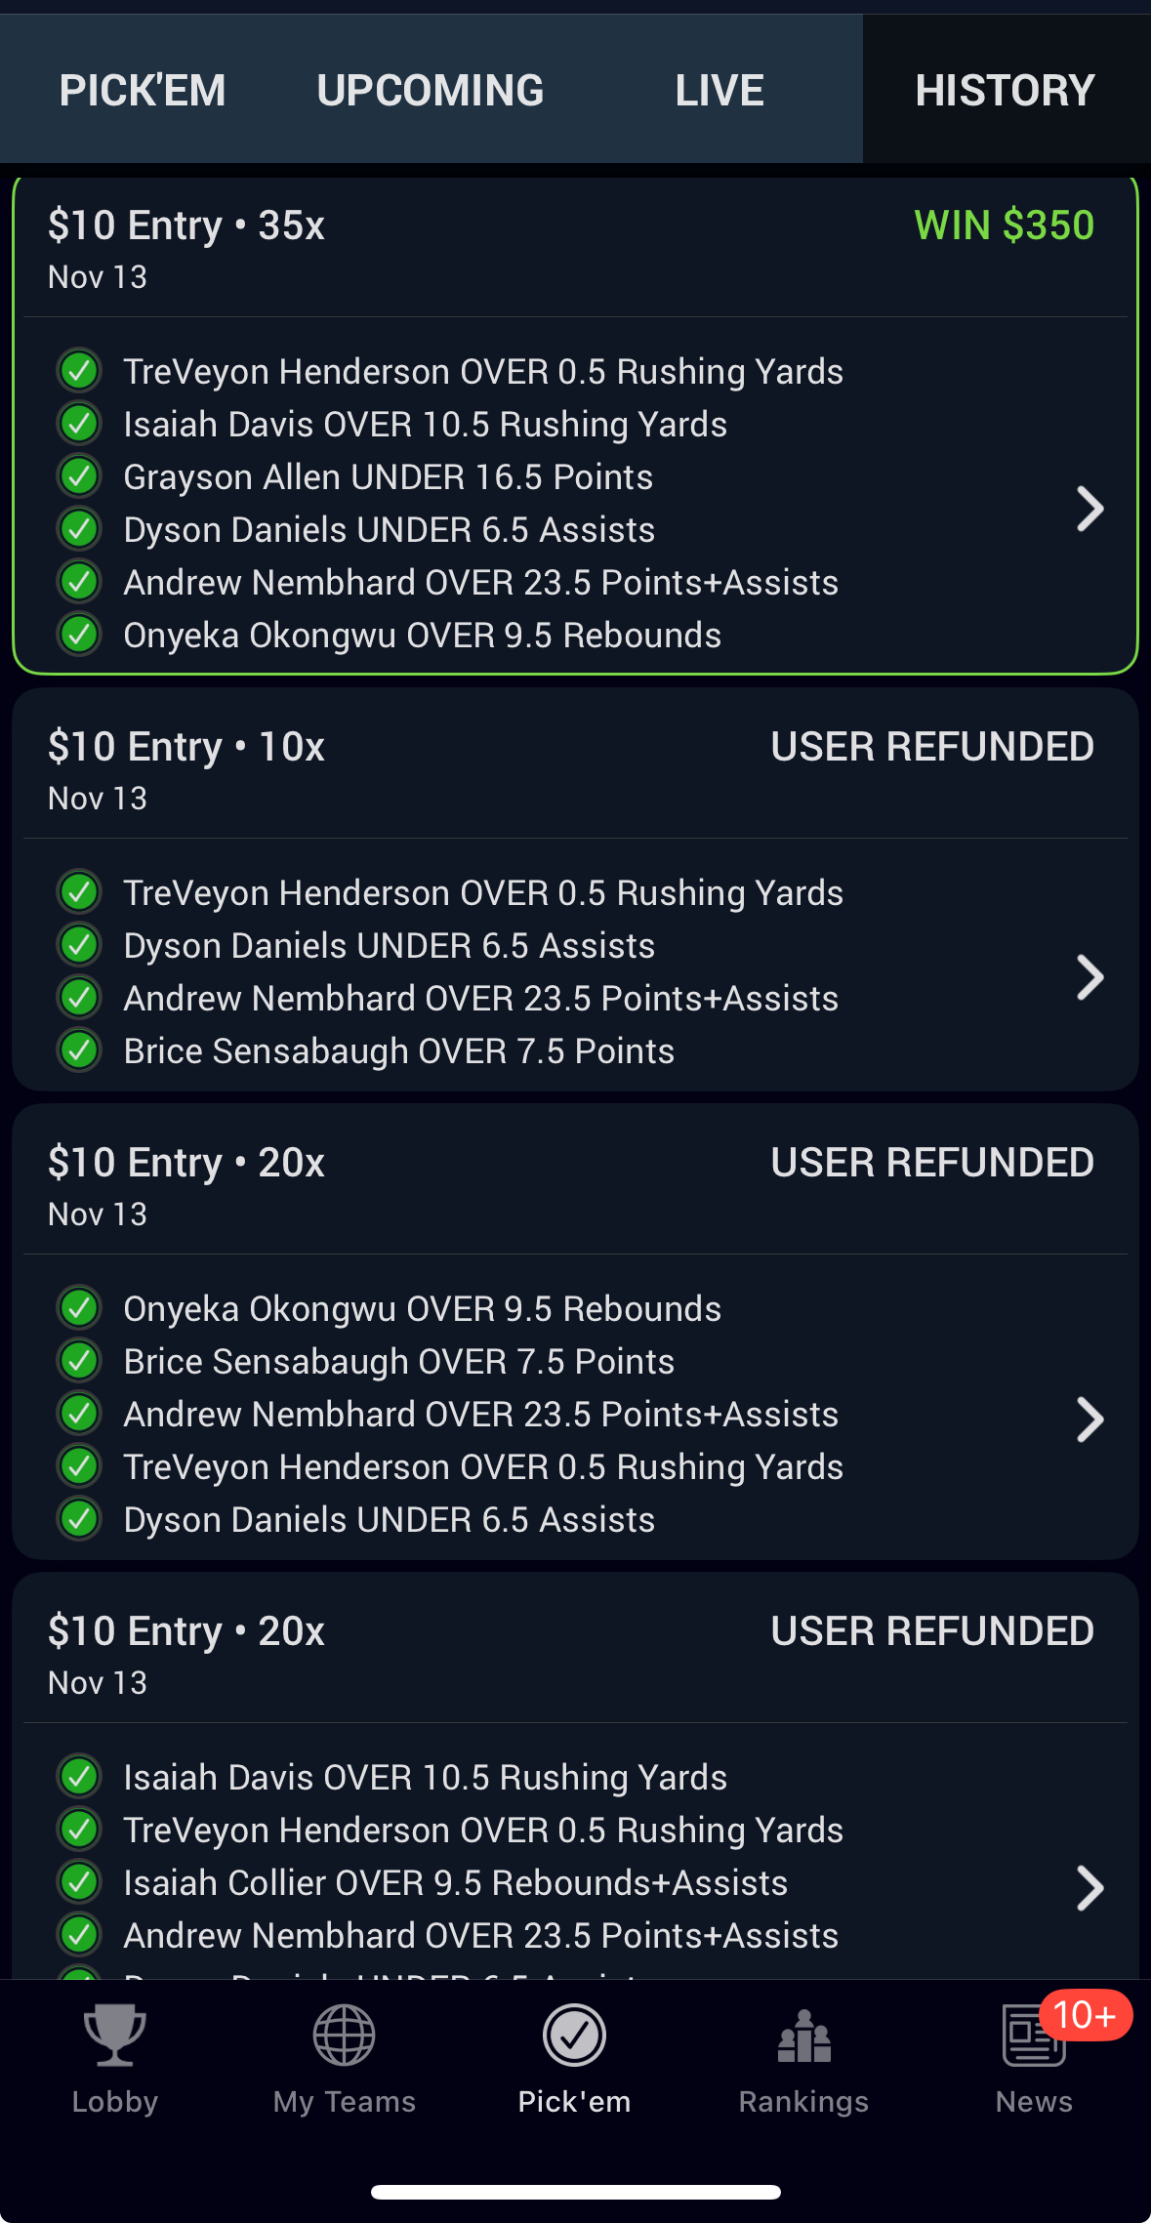Open the Lobby trophy icon
The image size is (1151, 2223).
point(114,2035)
